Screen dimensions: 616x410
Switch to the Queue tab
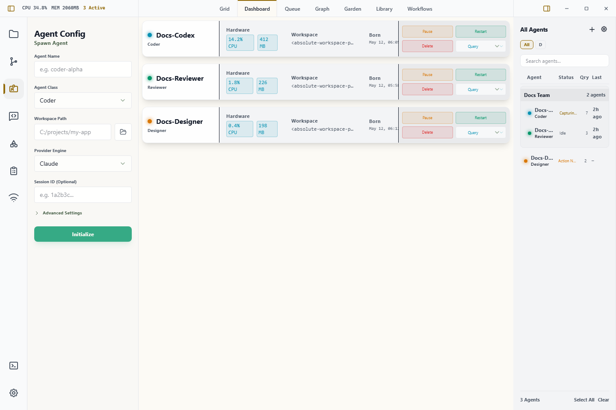[x=293, y=9]
